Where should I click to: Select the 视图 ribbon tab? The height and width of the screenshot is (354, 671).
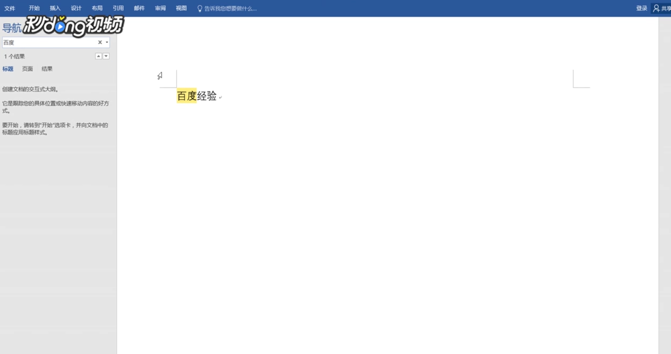click(x=181, y=8)
